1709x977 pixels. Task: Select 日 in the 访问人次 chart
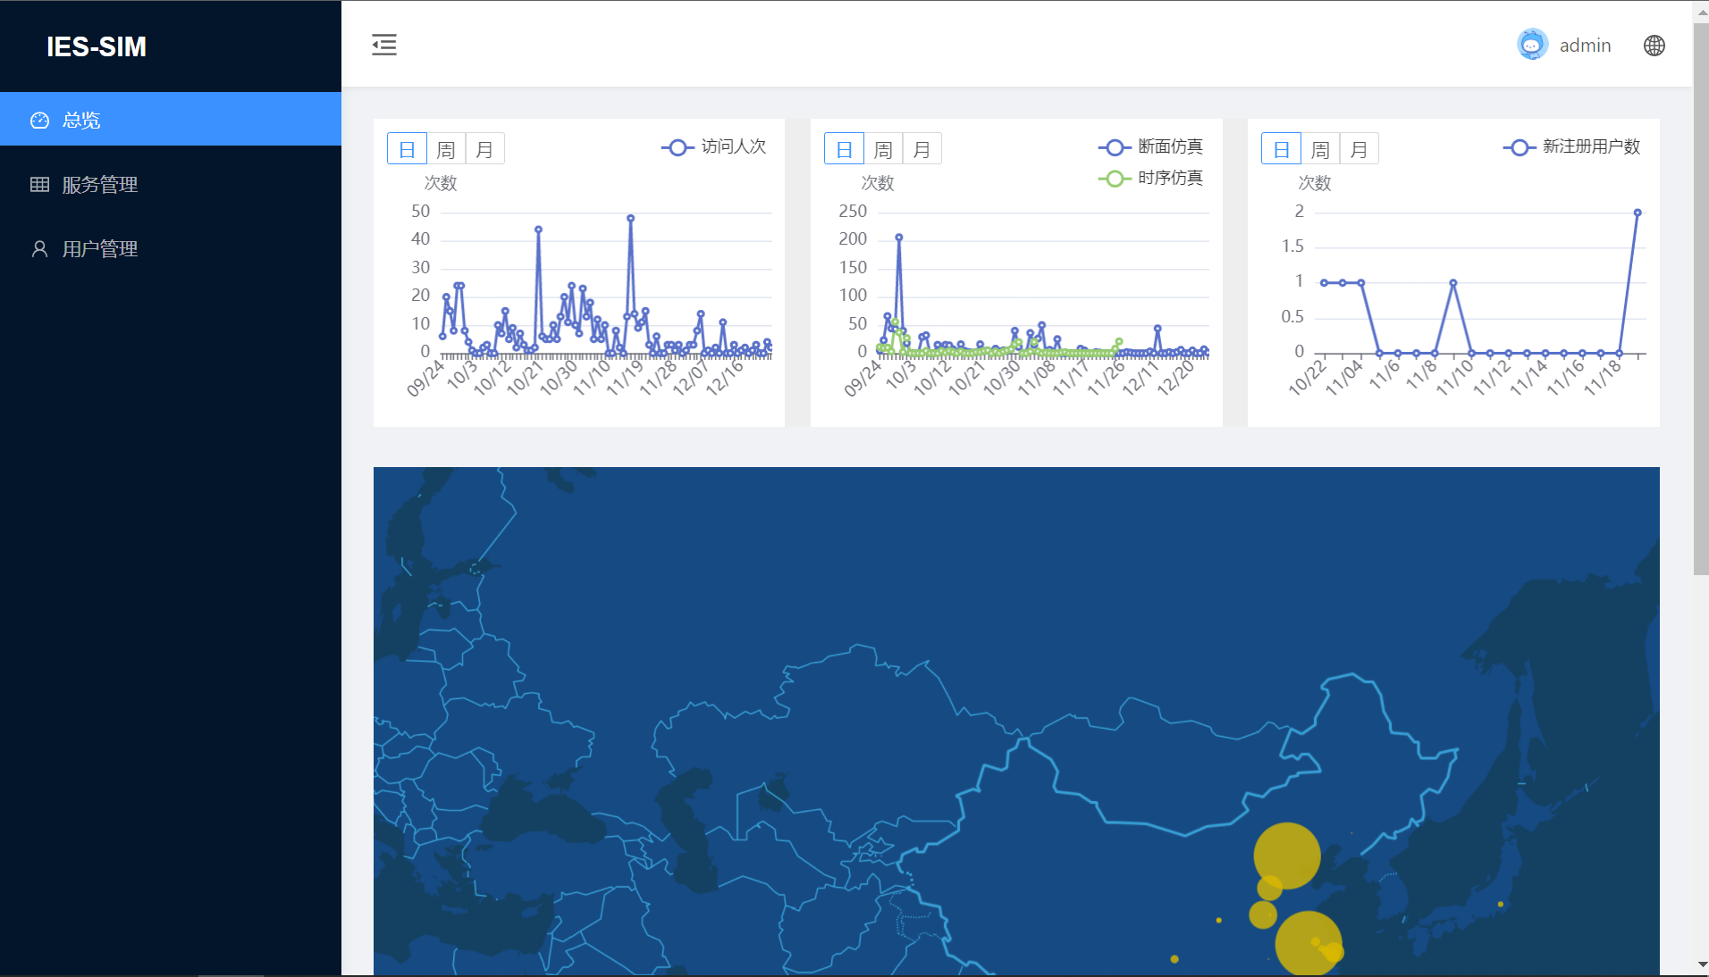(407, 149)
